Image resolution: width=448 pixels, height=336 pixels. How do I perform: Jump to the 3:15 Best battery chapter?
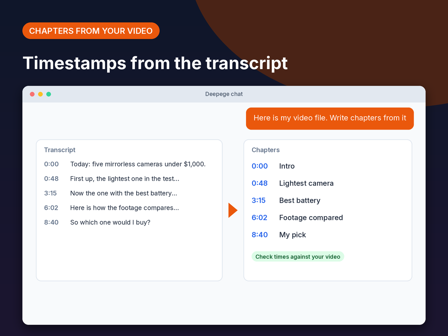tap(259, 200)
